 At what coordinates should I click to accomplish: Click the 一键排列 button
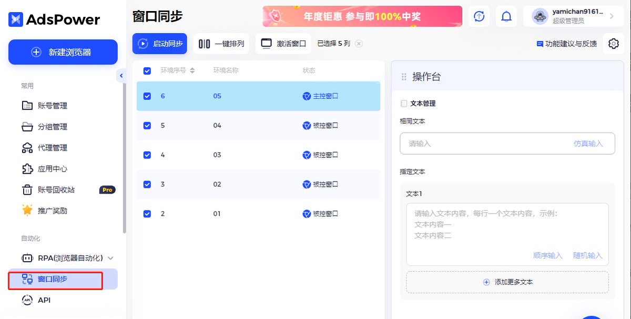click(222, 44)
